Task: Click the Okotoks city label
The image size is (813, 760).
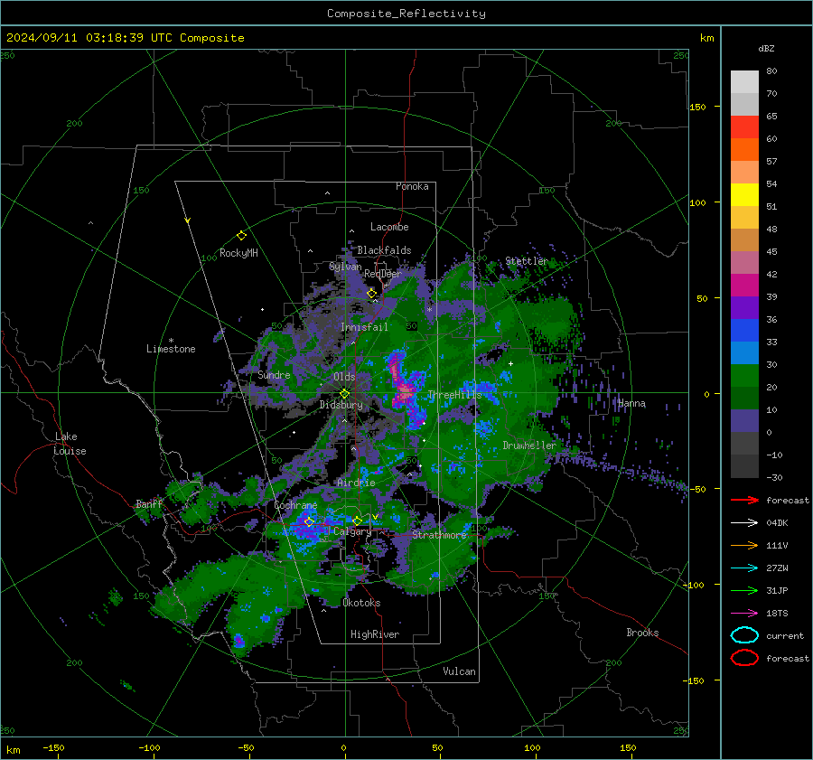Action: pos(361,603)
